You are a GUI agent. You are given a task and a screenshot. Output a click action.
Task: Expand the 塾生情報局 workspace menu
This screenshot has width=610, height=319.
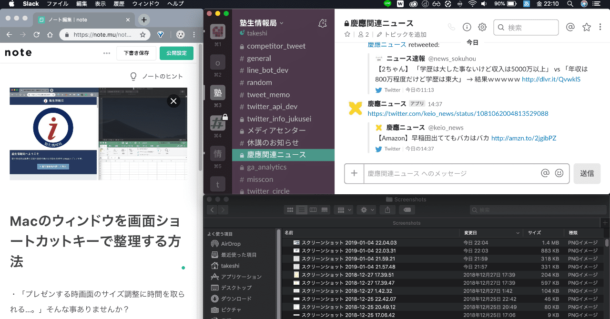coord(262,23)
